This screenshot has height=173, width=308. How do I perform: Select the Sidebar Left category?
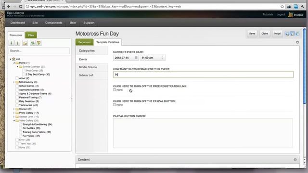click(92, 75)
